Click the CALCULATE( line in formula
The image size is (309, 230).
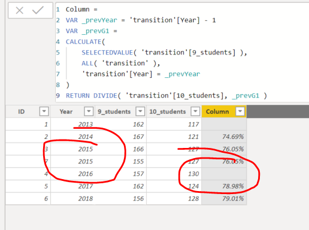[x=85, y=42]
